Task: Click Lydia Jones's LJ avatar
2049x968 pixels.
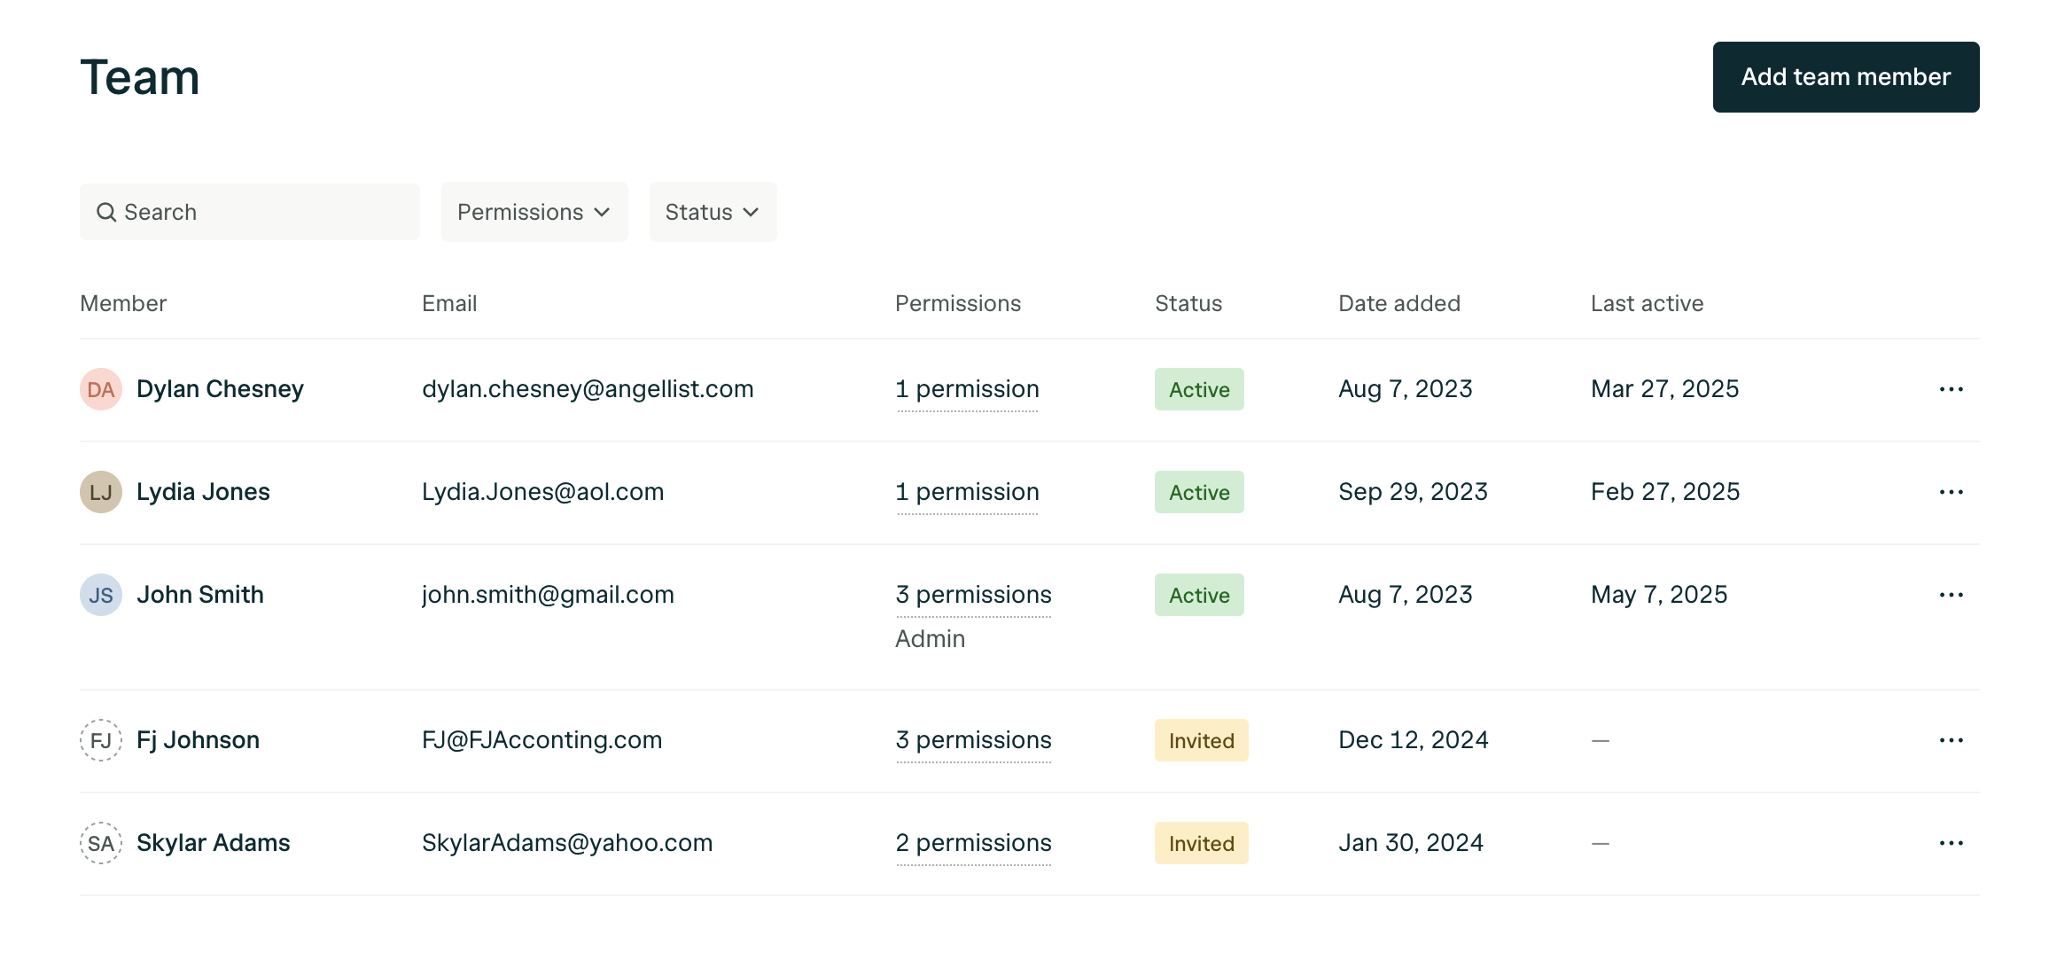Action: tap(101, 492)
